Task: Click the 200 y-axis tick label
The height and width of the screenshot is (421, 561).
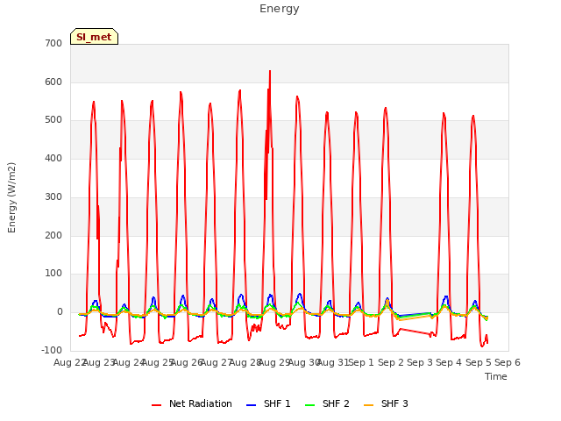Action: 53,236
